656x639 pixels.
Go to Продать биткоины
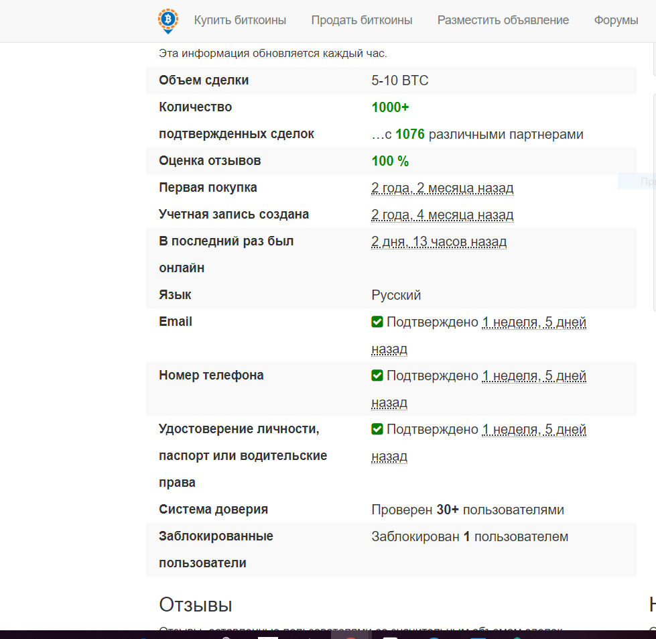pyautogui.click(x=361, y=20)
